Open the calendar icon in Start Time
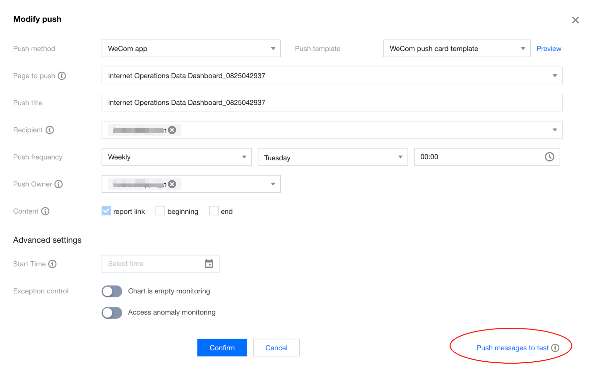The image size is (589, 368). point(209,264)
